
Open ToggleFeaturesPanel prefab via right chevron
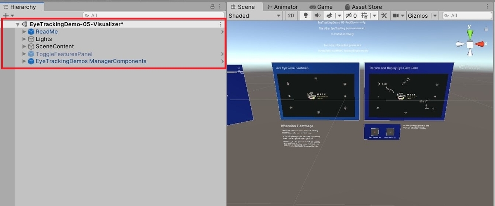tap(222, 54)
